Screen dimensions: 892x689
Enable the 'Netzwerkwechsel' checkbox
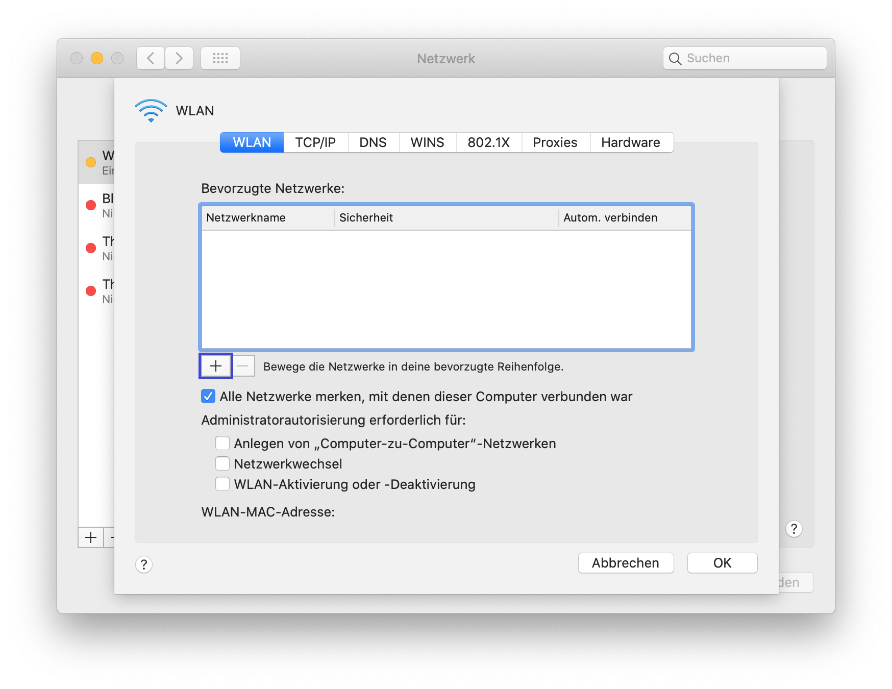click(222, 463)
